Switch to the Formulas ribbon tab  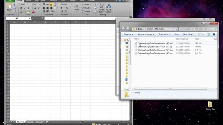(x=53, y=1)
